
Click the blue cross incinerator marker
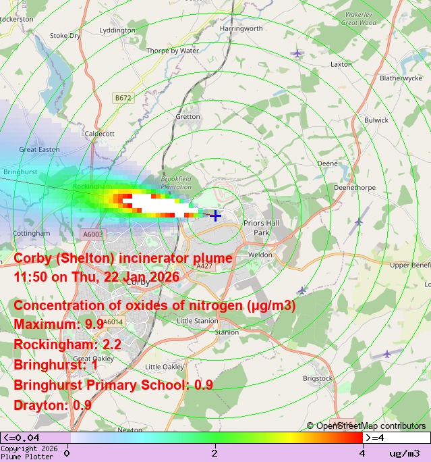click(x=215, y=215)
